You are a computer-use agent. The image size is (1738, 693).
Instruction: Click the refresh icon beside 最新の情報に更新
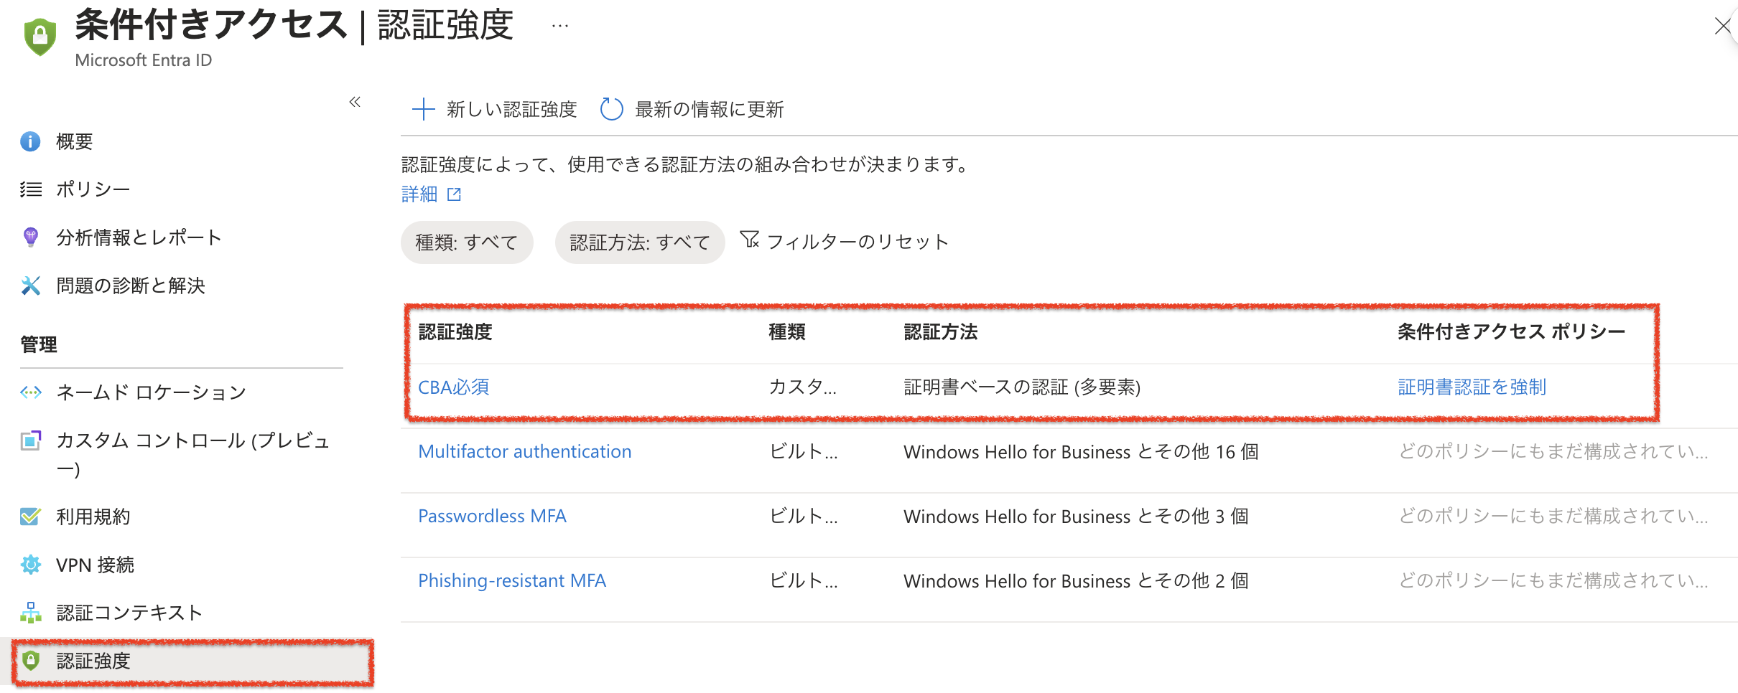(611, 109)
